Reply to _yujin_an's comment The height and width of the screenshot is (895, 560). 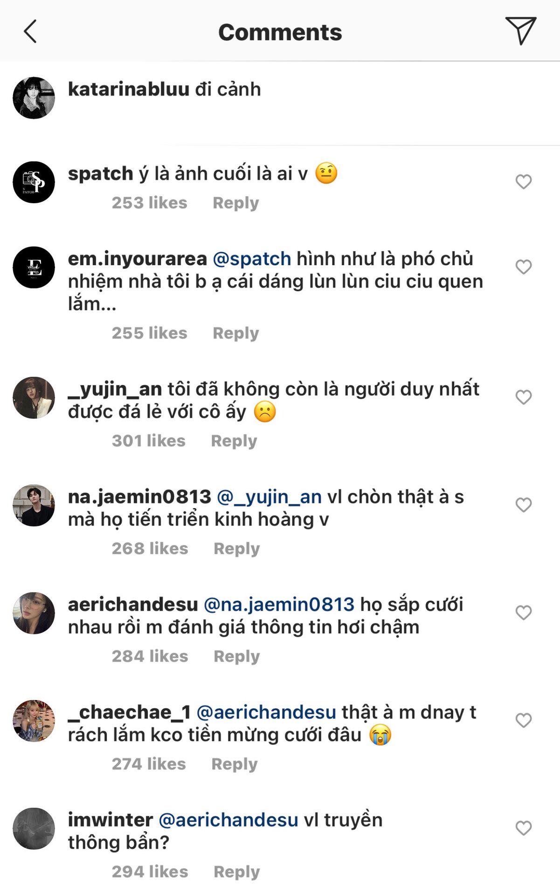pos(234,441)
